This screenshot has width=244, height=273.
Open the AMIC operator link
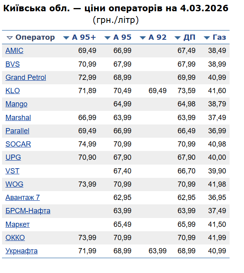(x=14, y=51)
